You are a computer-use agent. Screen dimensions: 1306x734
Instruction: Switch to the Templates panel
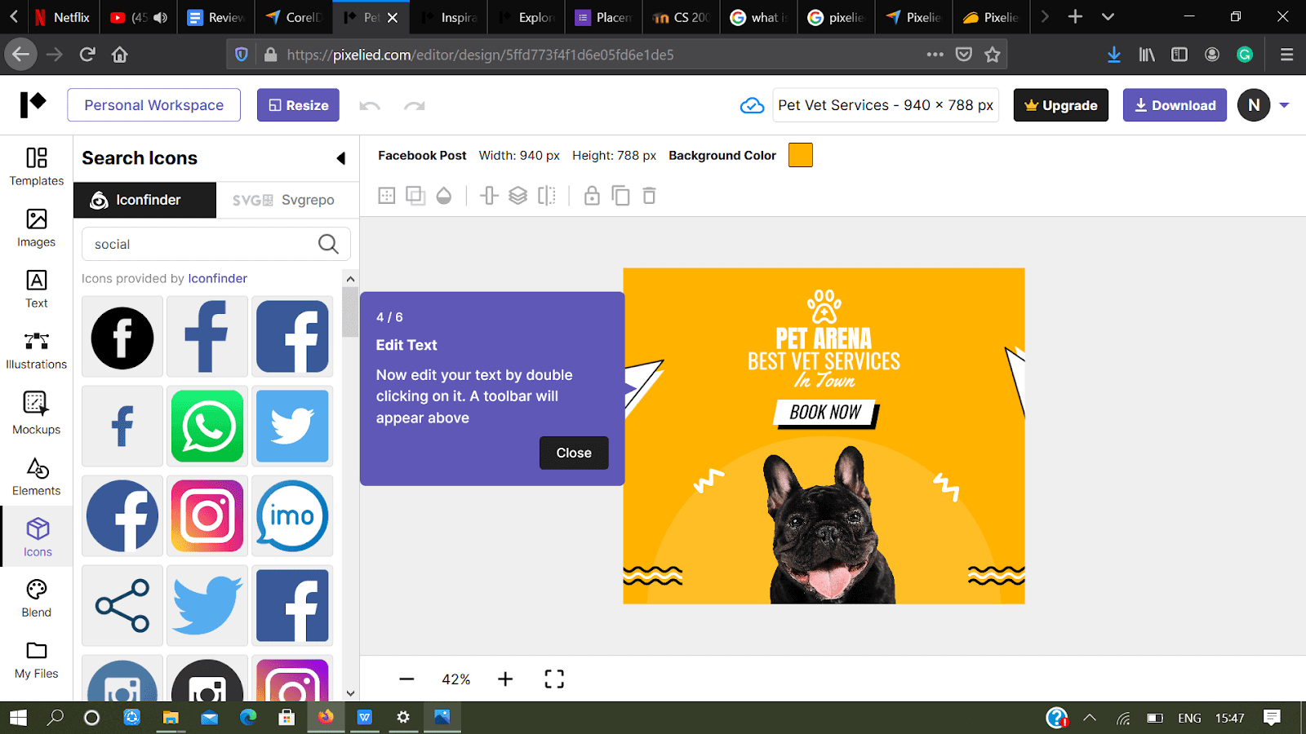pos(36,167)
